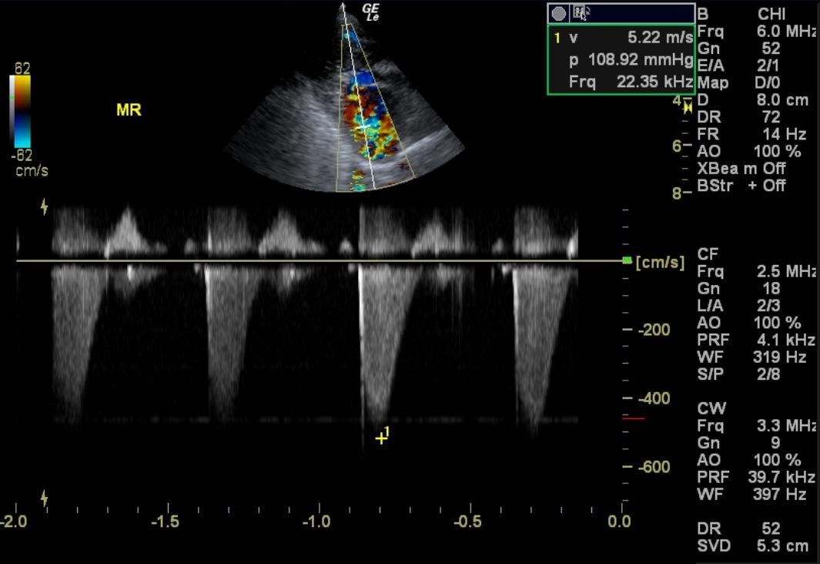The image size is (820, 564).
Task: Click the color Doppler velocity color bar
Action: tap(20, 112)
